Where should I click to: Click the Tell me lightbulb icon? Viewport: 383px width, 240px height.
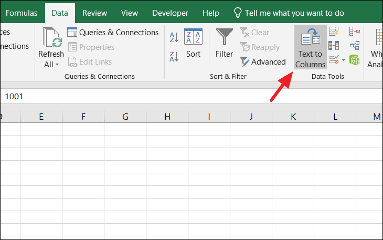(238, 13)
